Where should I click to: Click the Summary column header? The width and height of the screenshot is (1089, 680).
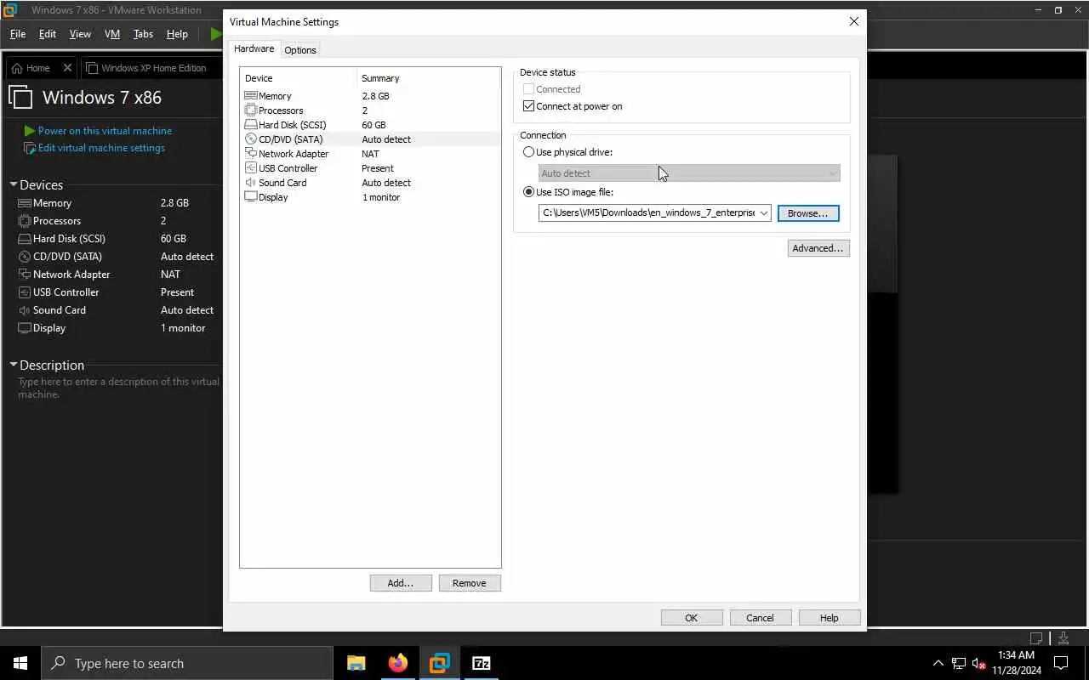(x=429, y=78)
